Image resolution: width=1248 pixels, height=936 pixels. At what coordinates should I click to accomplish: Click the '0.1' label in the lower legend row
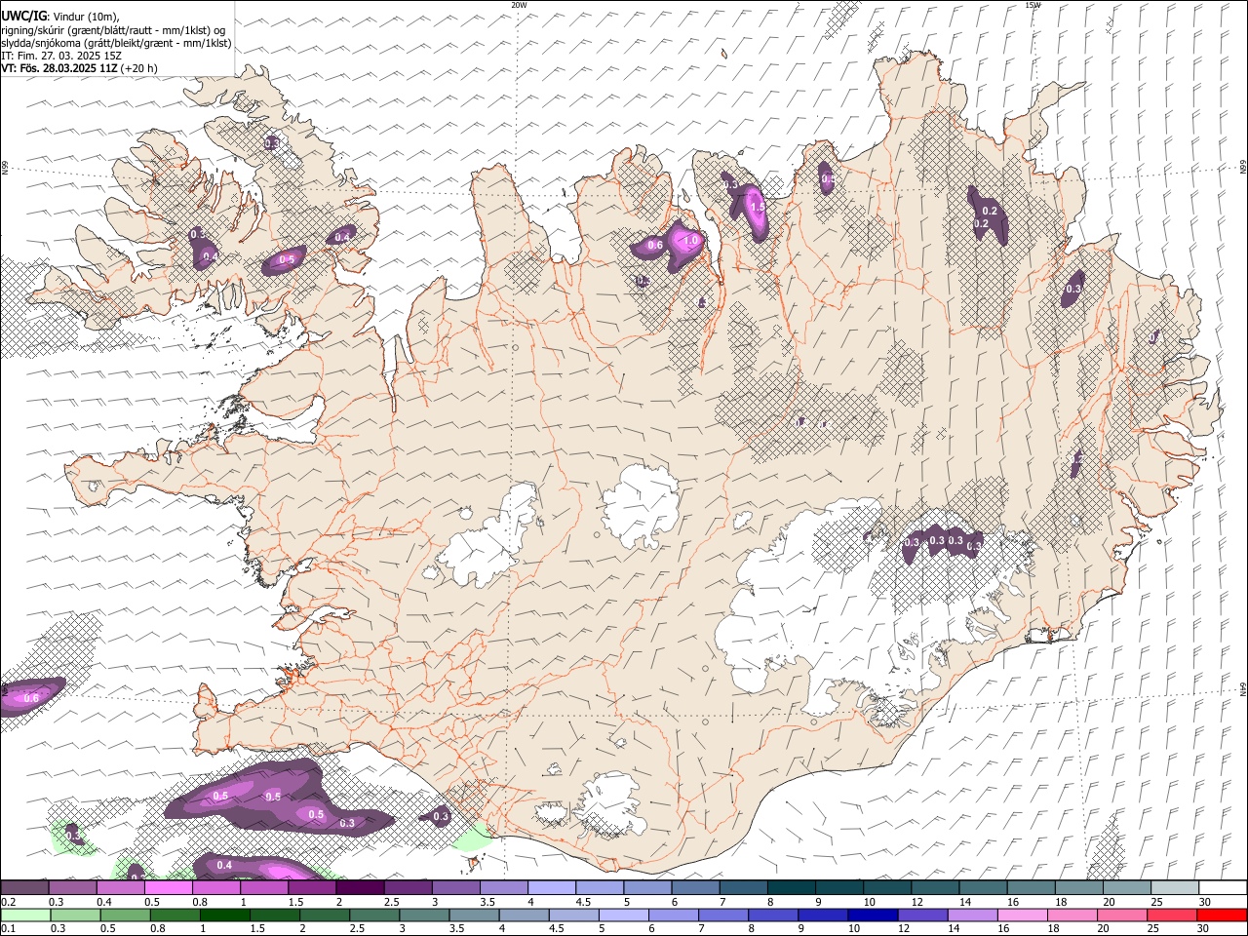coord(8,929)
